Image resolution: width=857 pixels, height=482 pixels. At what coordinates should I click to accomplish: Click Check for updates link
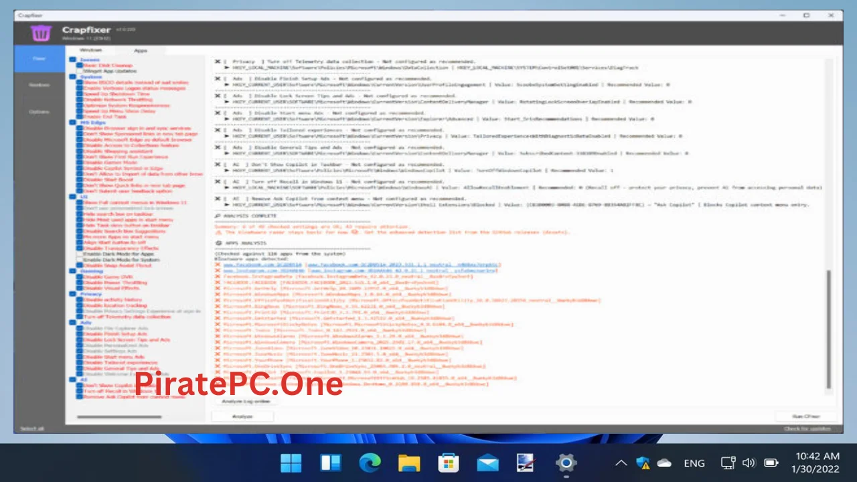coord(807,428)
